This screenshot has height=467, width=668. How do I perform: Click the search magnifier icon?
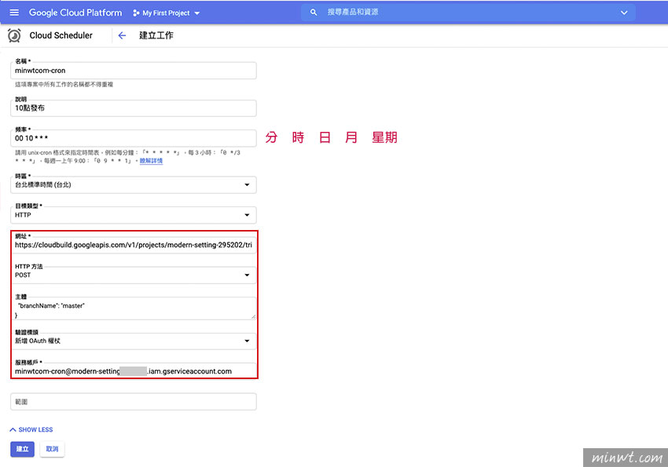coord(314,13)
